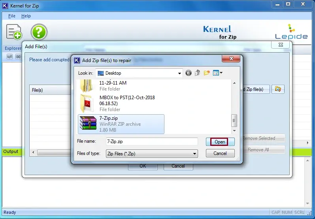
Task: Click left scroll arrow in File(s) list
Action: [33, 153]
